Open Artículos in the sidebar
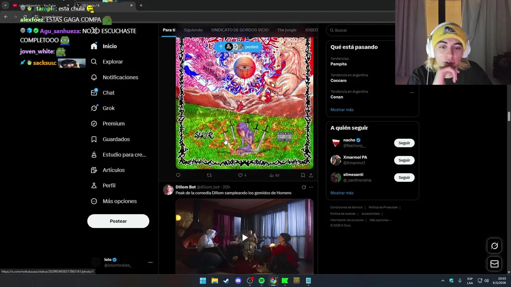 point(108,170)
